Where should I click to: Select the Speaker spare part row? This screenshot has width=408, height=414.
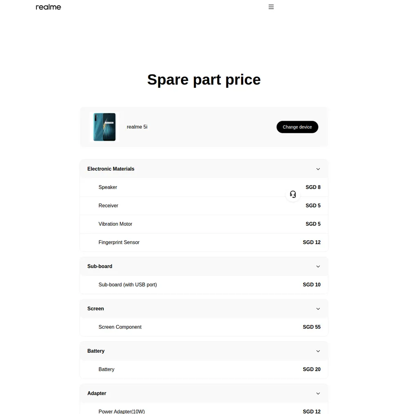(x=204, y=187)
